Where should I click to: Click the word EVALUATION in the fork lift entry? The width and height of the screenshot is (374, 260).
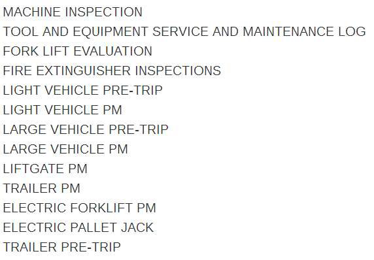pyautogui.click(x=113, y=51)
